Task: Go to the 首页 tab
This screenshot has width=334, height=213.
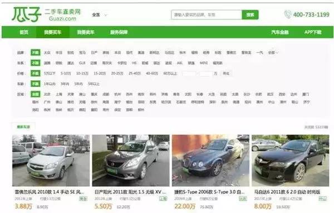Action: pos(24,32)
